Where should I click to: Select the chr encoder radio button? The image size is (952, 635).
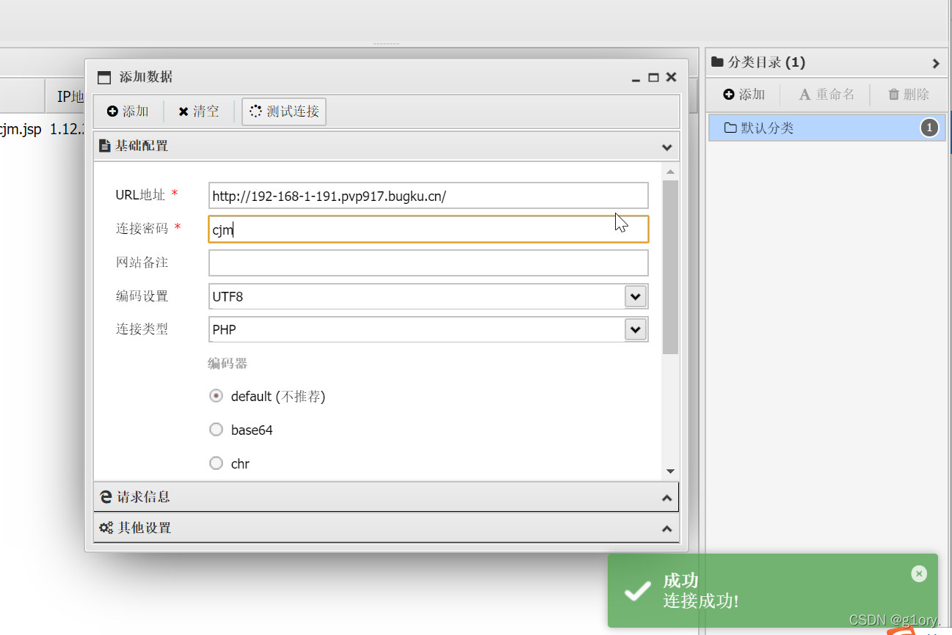(x=217, y=463)
